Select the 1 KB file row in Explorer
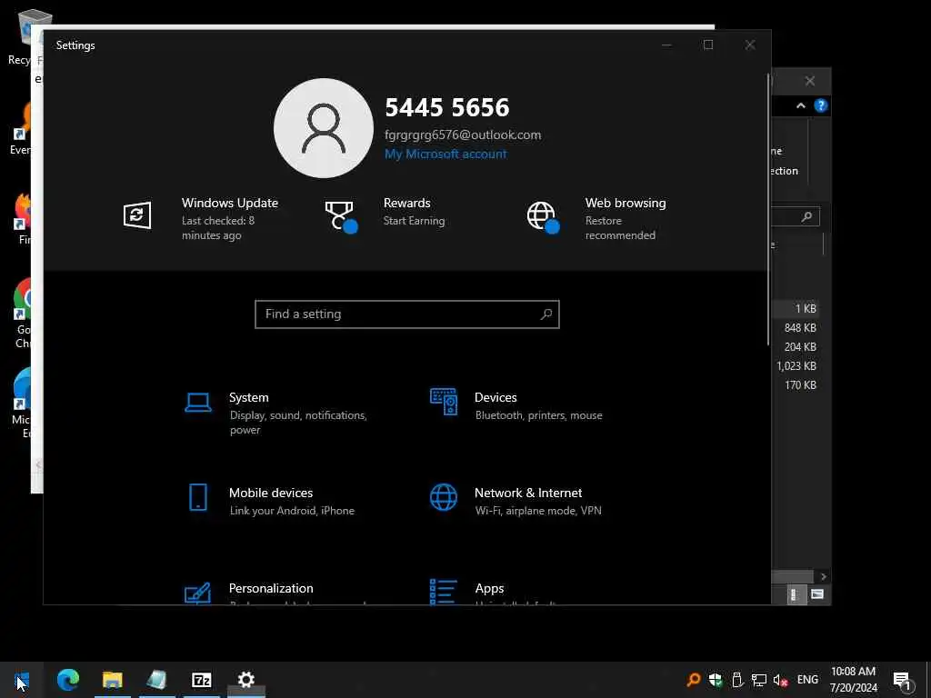 [796, 308]
